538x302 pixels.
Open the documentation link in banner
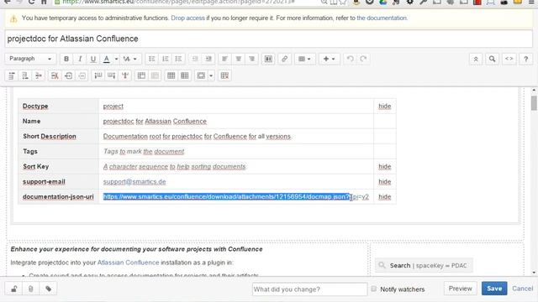[x=382, y=18]
